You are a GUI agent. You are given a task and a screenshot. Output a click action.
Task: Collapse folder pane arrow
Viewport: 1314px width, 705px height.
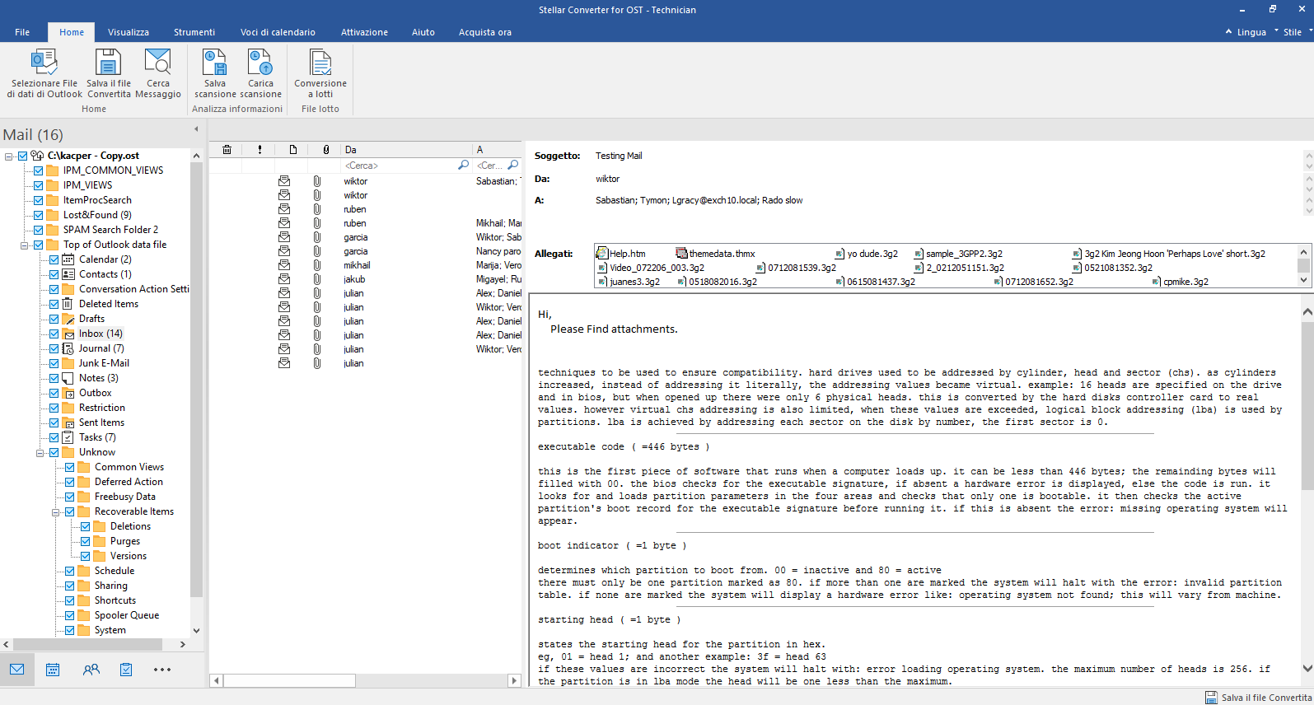[196, 128]
